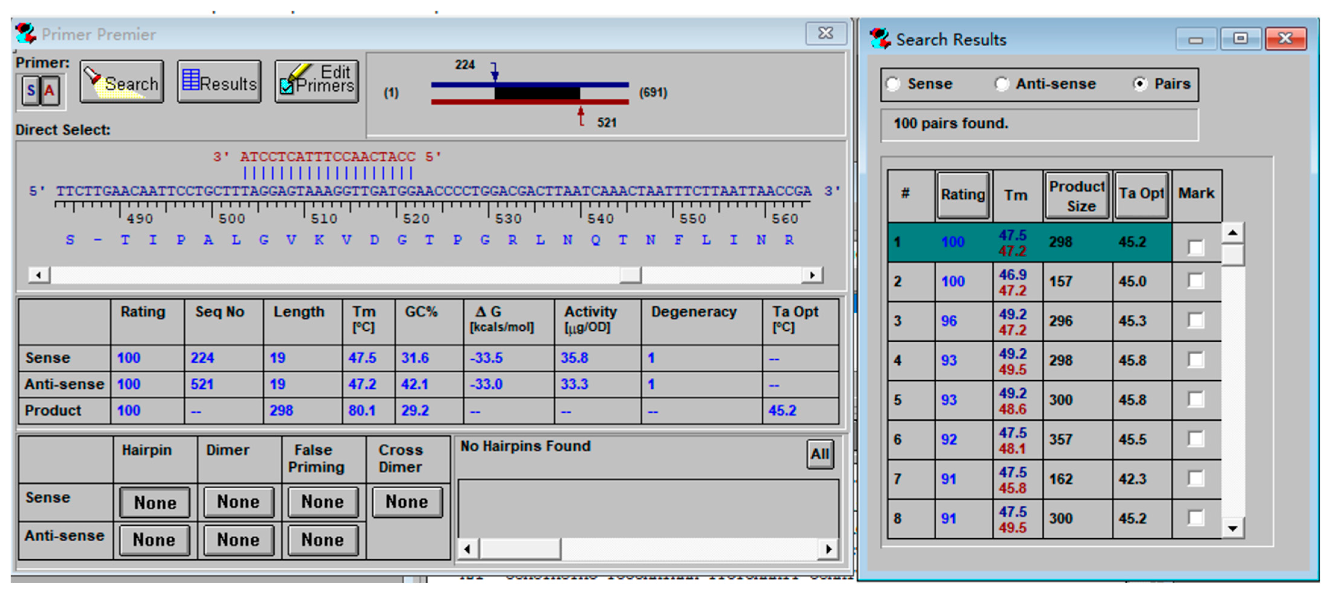This screenshot has width=1328, height=594.
Task: Click the All button in hairpin panel
Action: point(819,454)
